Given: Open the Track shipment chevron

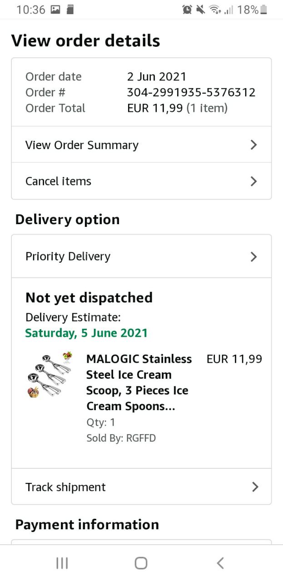Looking at the screenshot, I should coord(255,487).
